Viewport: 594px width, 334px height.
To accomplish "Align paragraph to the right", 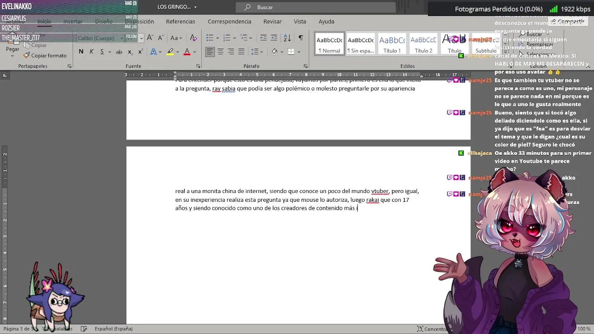I will click(x=231, y=51).
